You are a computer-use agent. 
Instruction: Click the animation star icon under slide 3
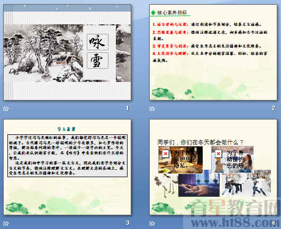5,223
